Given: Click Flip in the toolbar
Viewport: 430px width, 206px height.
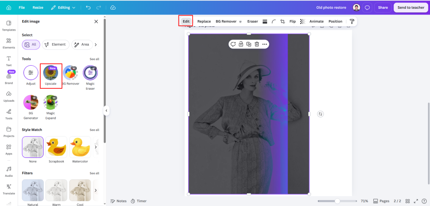Looking at the screenshot, I should tap(293, 21).
